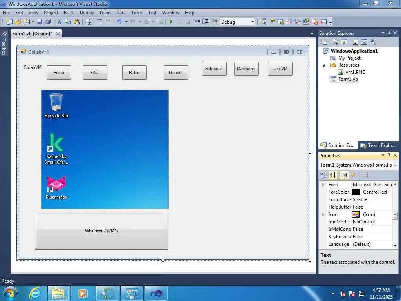Toggle Alphabetical sort in Properties panel
This screenshot has height=301, width=401.
(x=333, y=175)
